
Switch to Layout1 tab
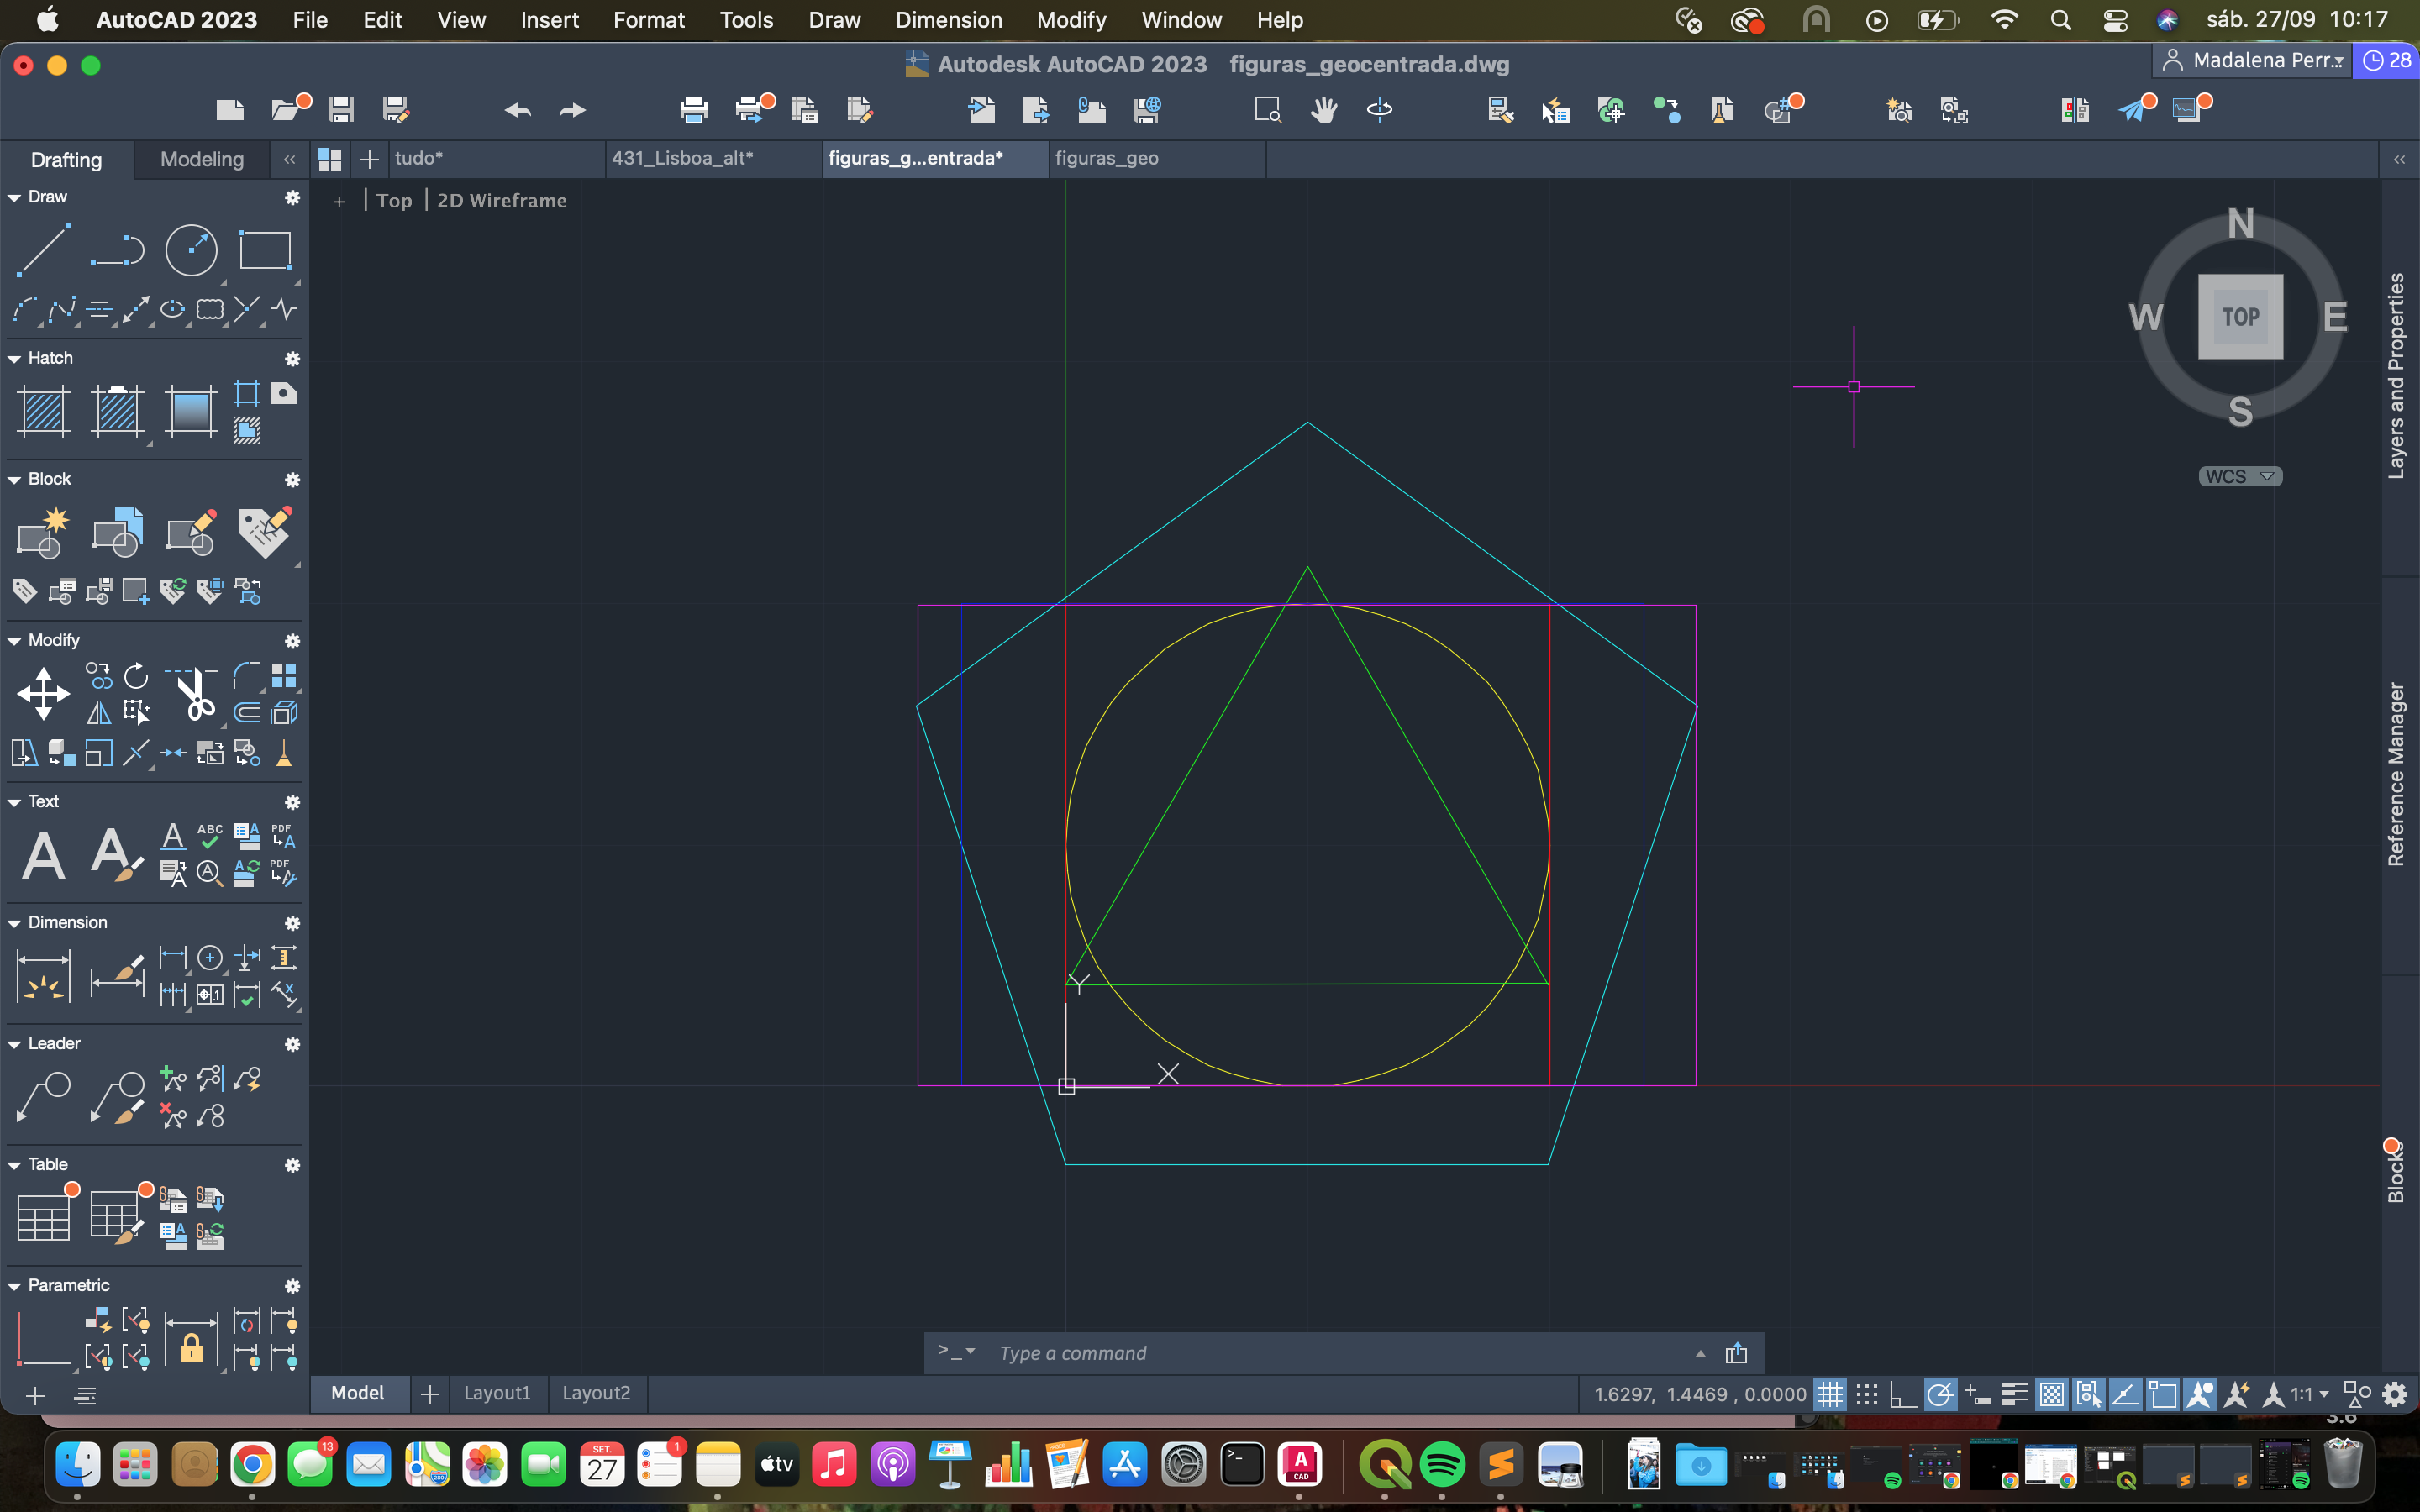point(497,1393)
